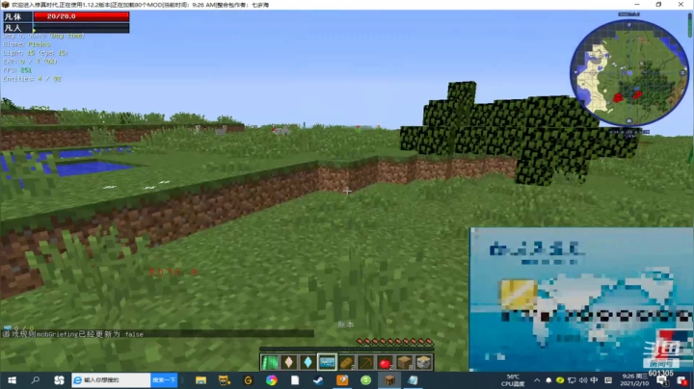Open the green round taskbar app
Screen dimensions: 694x389
(x=365, y=380)
